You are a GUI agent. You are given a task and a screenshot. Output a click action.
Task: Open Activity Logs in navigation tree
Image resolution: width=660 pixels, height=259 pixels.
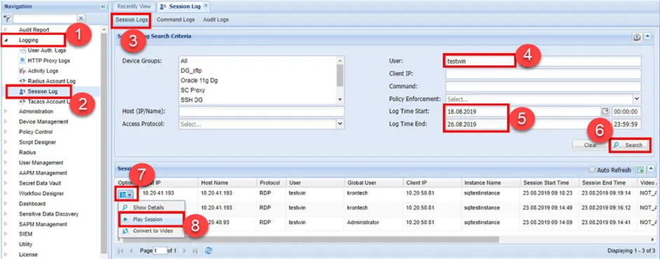click(x=43, y=71)
